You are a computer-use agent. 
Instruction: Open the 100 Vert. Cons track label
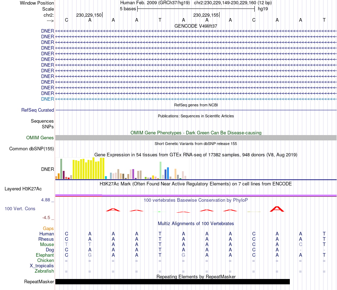tap(20, 208)
